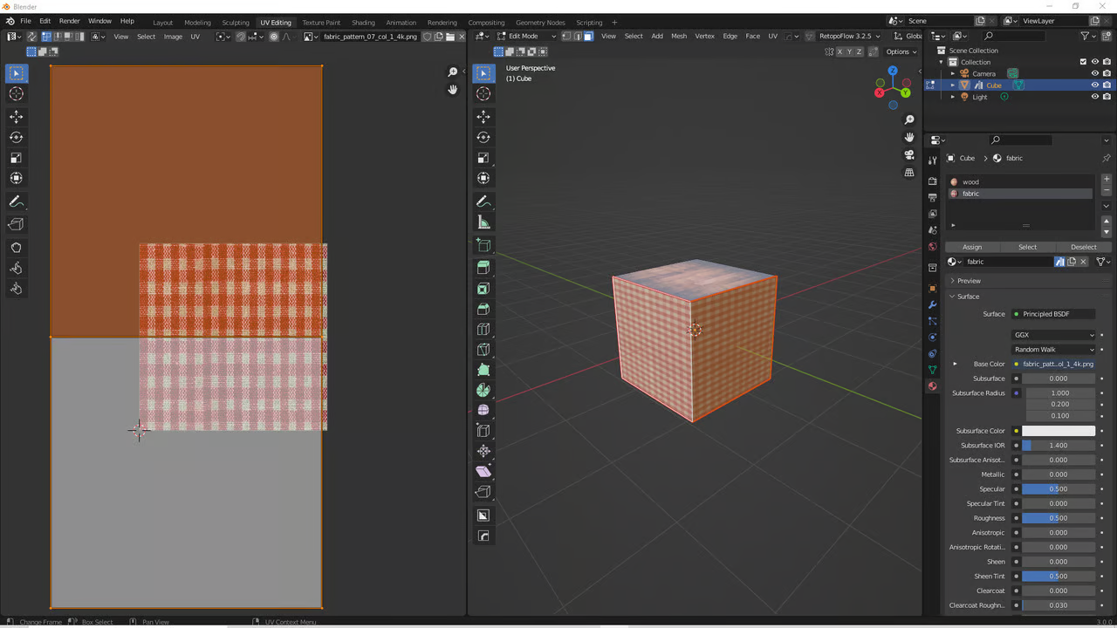Select the Annotate tool in UV editor
1117x628 pixels.
pyautogui.click(x=16, y=201)
